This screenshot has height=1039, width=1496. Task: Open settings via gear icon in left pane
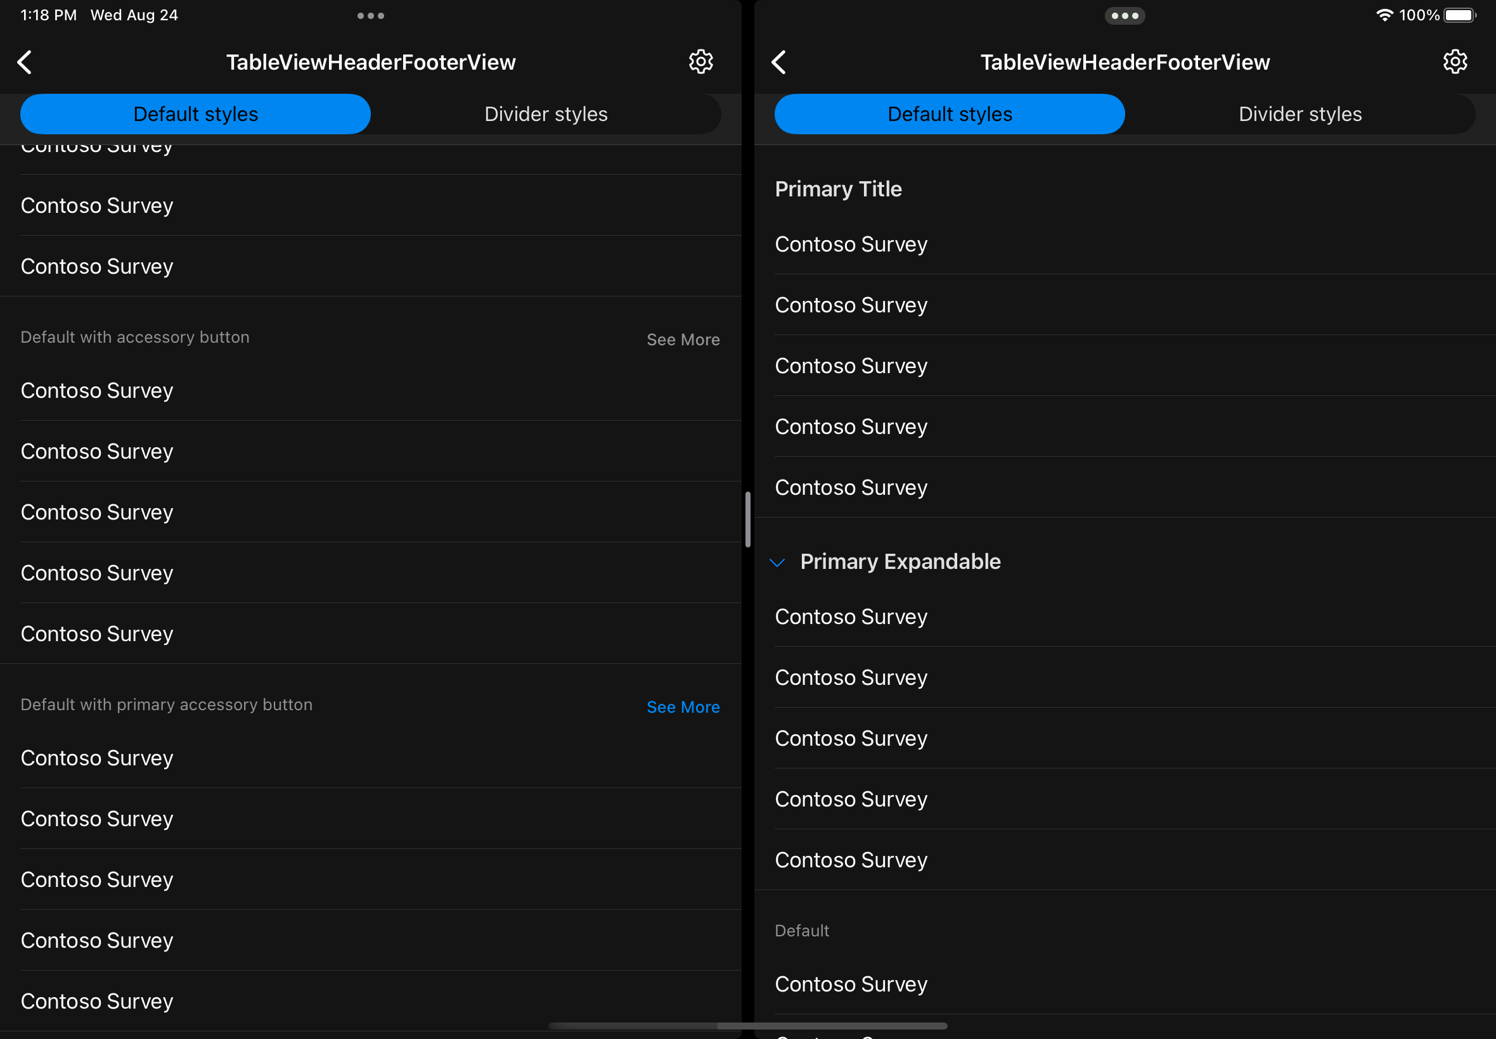click(x=702, y=61)
